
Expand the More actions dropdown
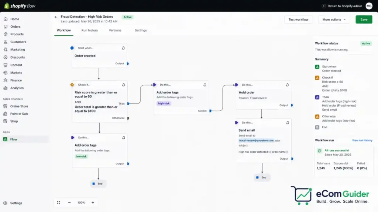click(x=334, y=20)
